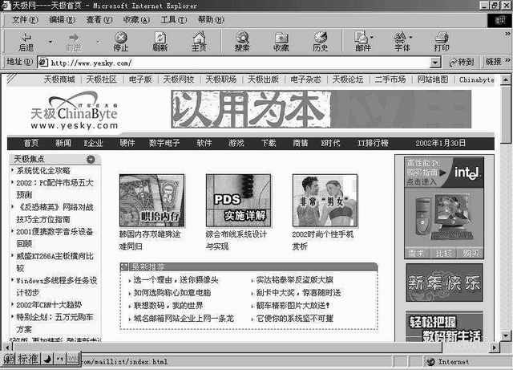Click the 新年快乐 banner
This screenshot has width=513, height=370.
444,283
